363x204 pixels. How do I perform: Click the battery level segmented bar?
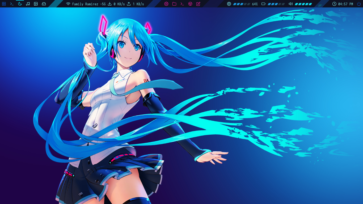click(x=276, y=4)
